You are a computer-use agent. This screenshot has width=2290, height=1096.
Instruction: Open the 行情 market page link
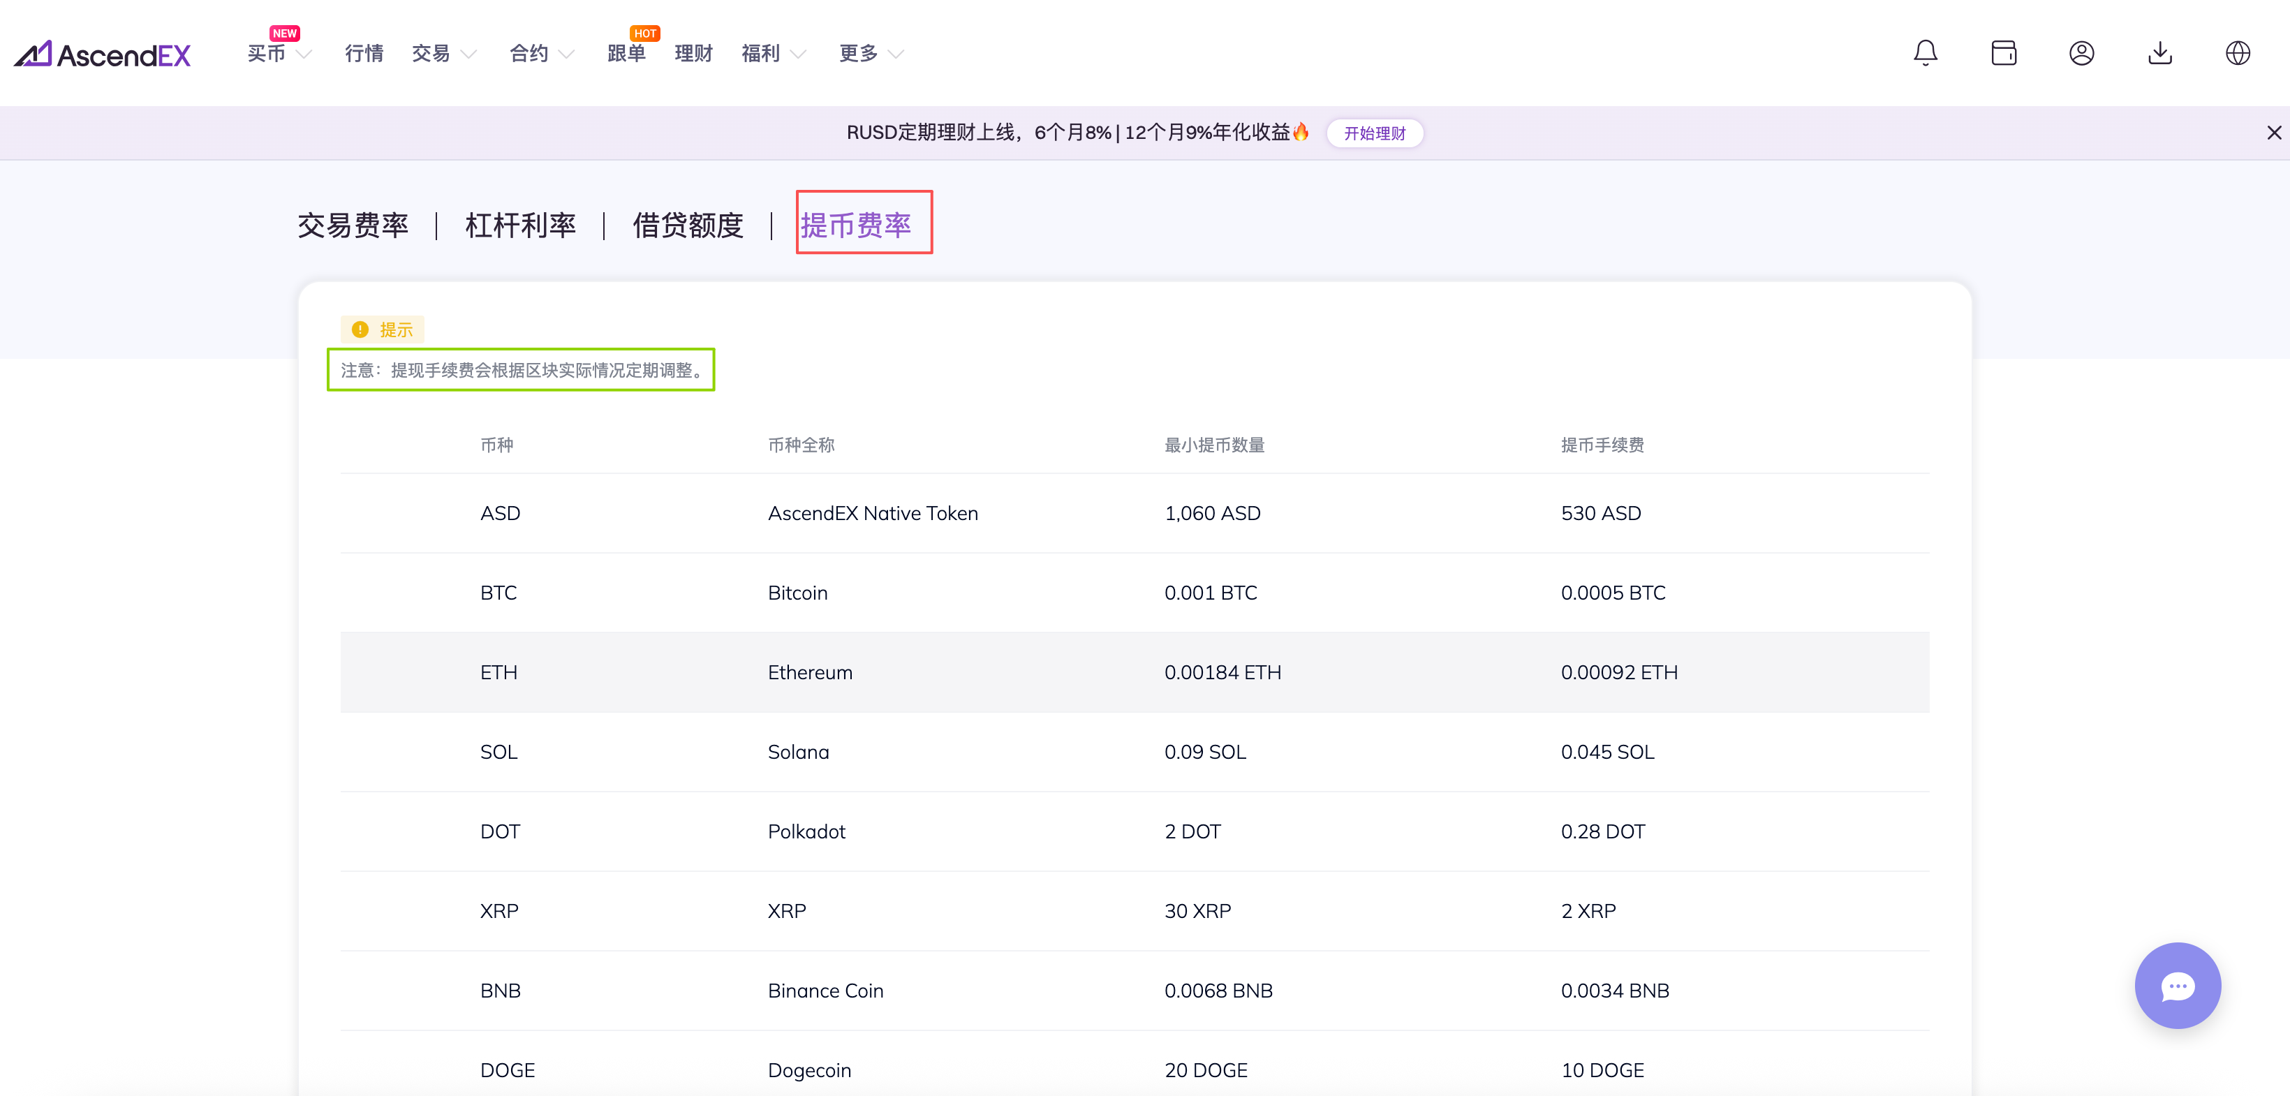(x=364, y=54)
